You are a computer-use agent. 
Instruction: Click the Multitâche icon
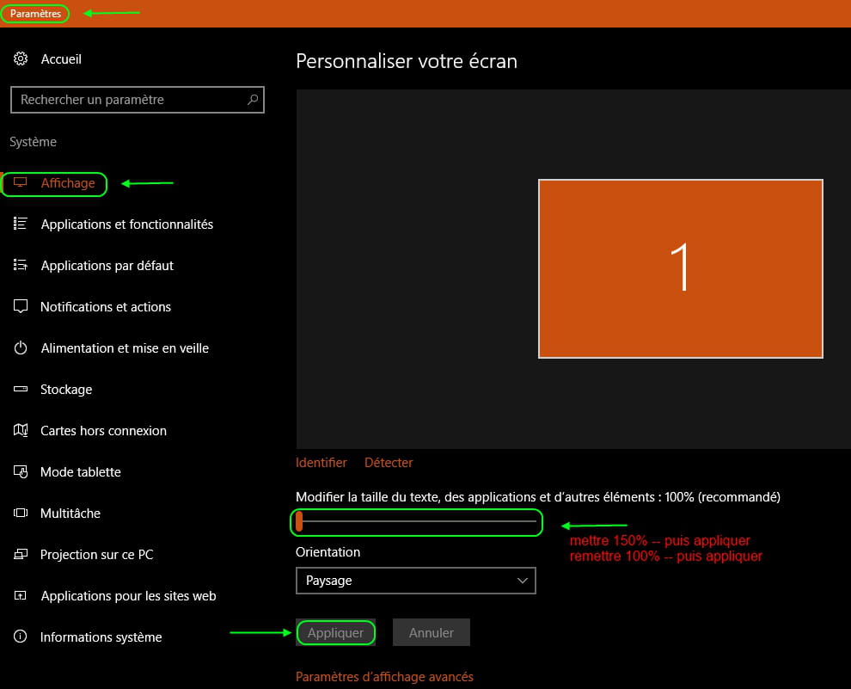point(20,513)
